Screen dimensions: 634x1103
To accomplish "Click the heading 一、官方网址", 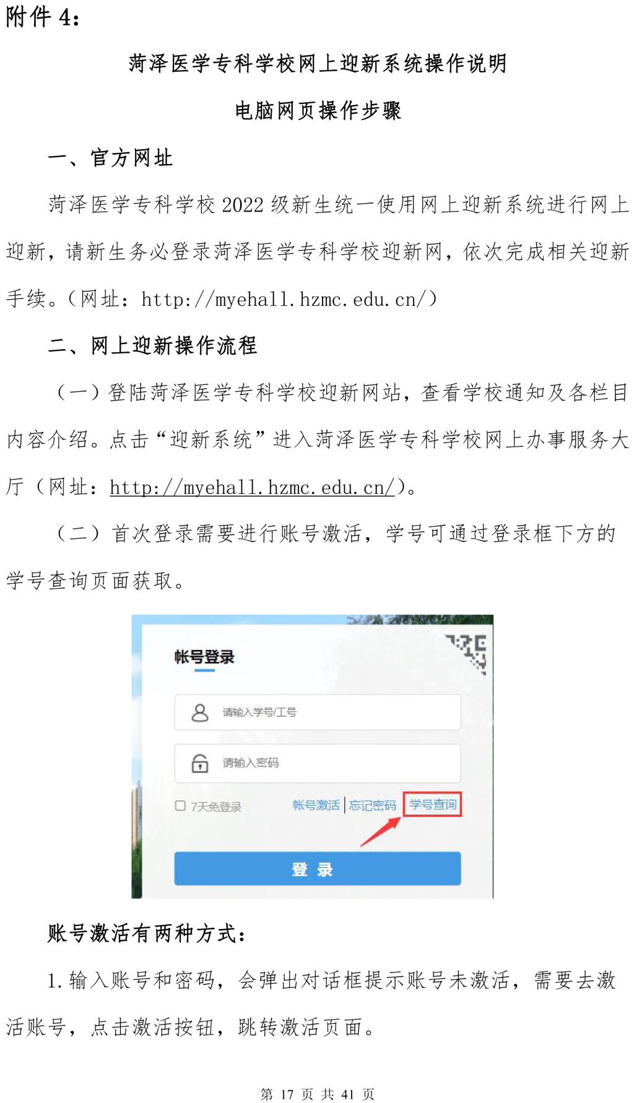I will tap(110, 158).
